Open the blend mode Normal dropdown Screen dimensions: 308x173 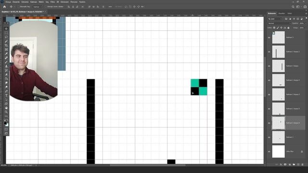[x=279, y=24]
